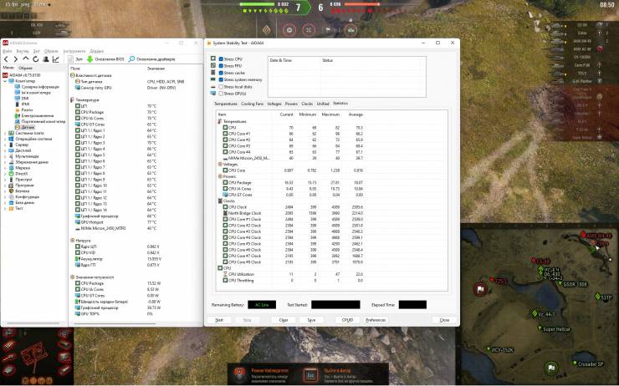
Task: Enable the Stress local disks checkbox
Action: click(x=221, y=87)
